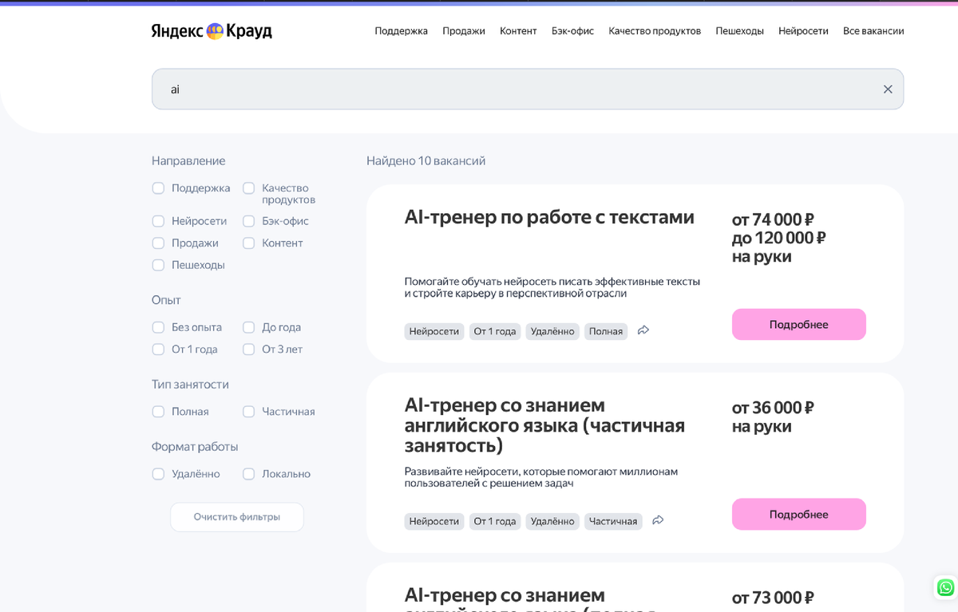The height and width of the screenshot is (612, 958).
Task: Select the От 3 лет experience checkbox
Action: pos(248,349)
